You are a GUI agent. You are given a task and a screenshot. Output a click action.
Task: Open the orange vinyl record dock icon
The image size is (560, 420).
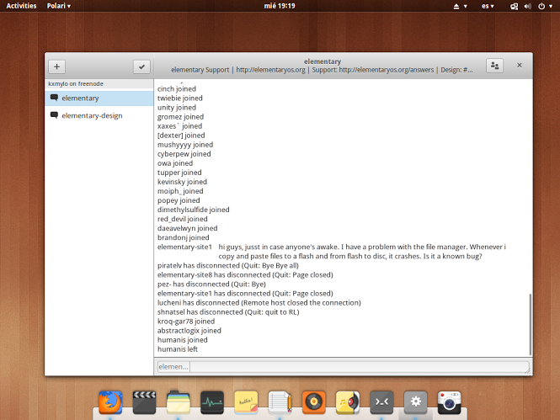[x=313, y=402]
